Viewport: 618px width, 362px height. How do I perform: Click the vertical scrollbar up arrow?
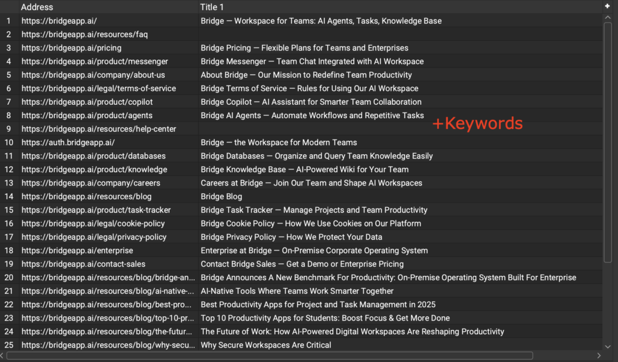coord(607,18)
